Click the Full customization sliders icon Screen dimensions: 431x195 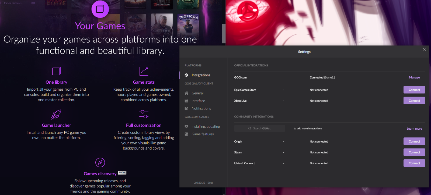coord(144,114)
